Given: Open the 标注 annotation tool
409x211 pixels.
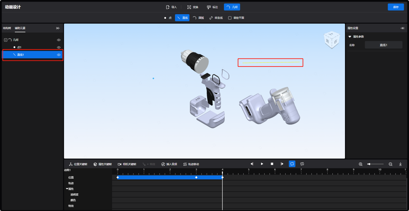Looking at the screenshot, I should [212, 7].
